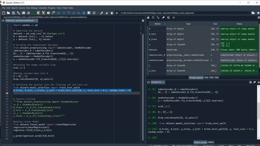Search variables magnifier icon
Screen dimensions: 260x146
click(168, 17)
